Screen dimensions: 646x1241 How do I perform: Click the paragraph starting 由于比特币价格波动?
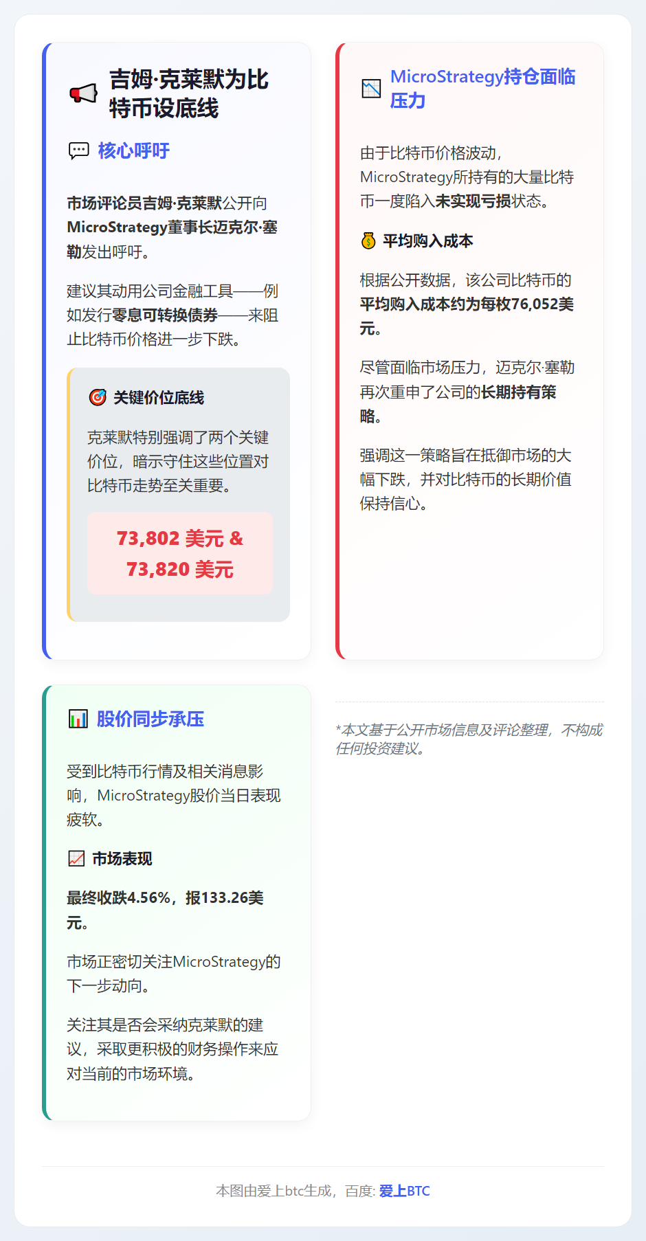(467, 177)
